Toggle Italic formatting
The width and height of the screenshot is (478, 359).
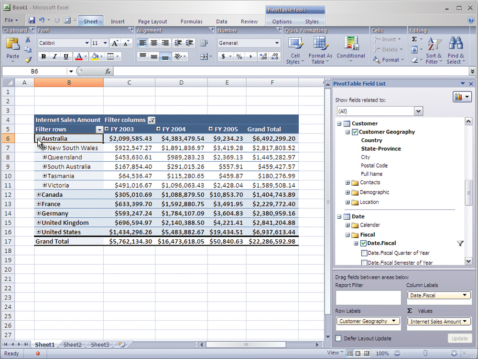point(55,56)
